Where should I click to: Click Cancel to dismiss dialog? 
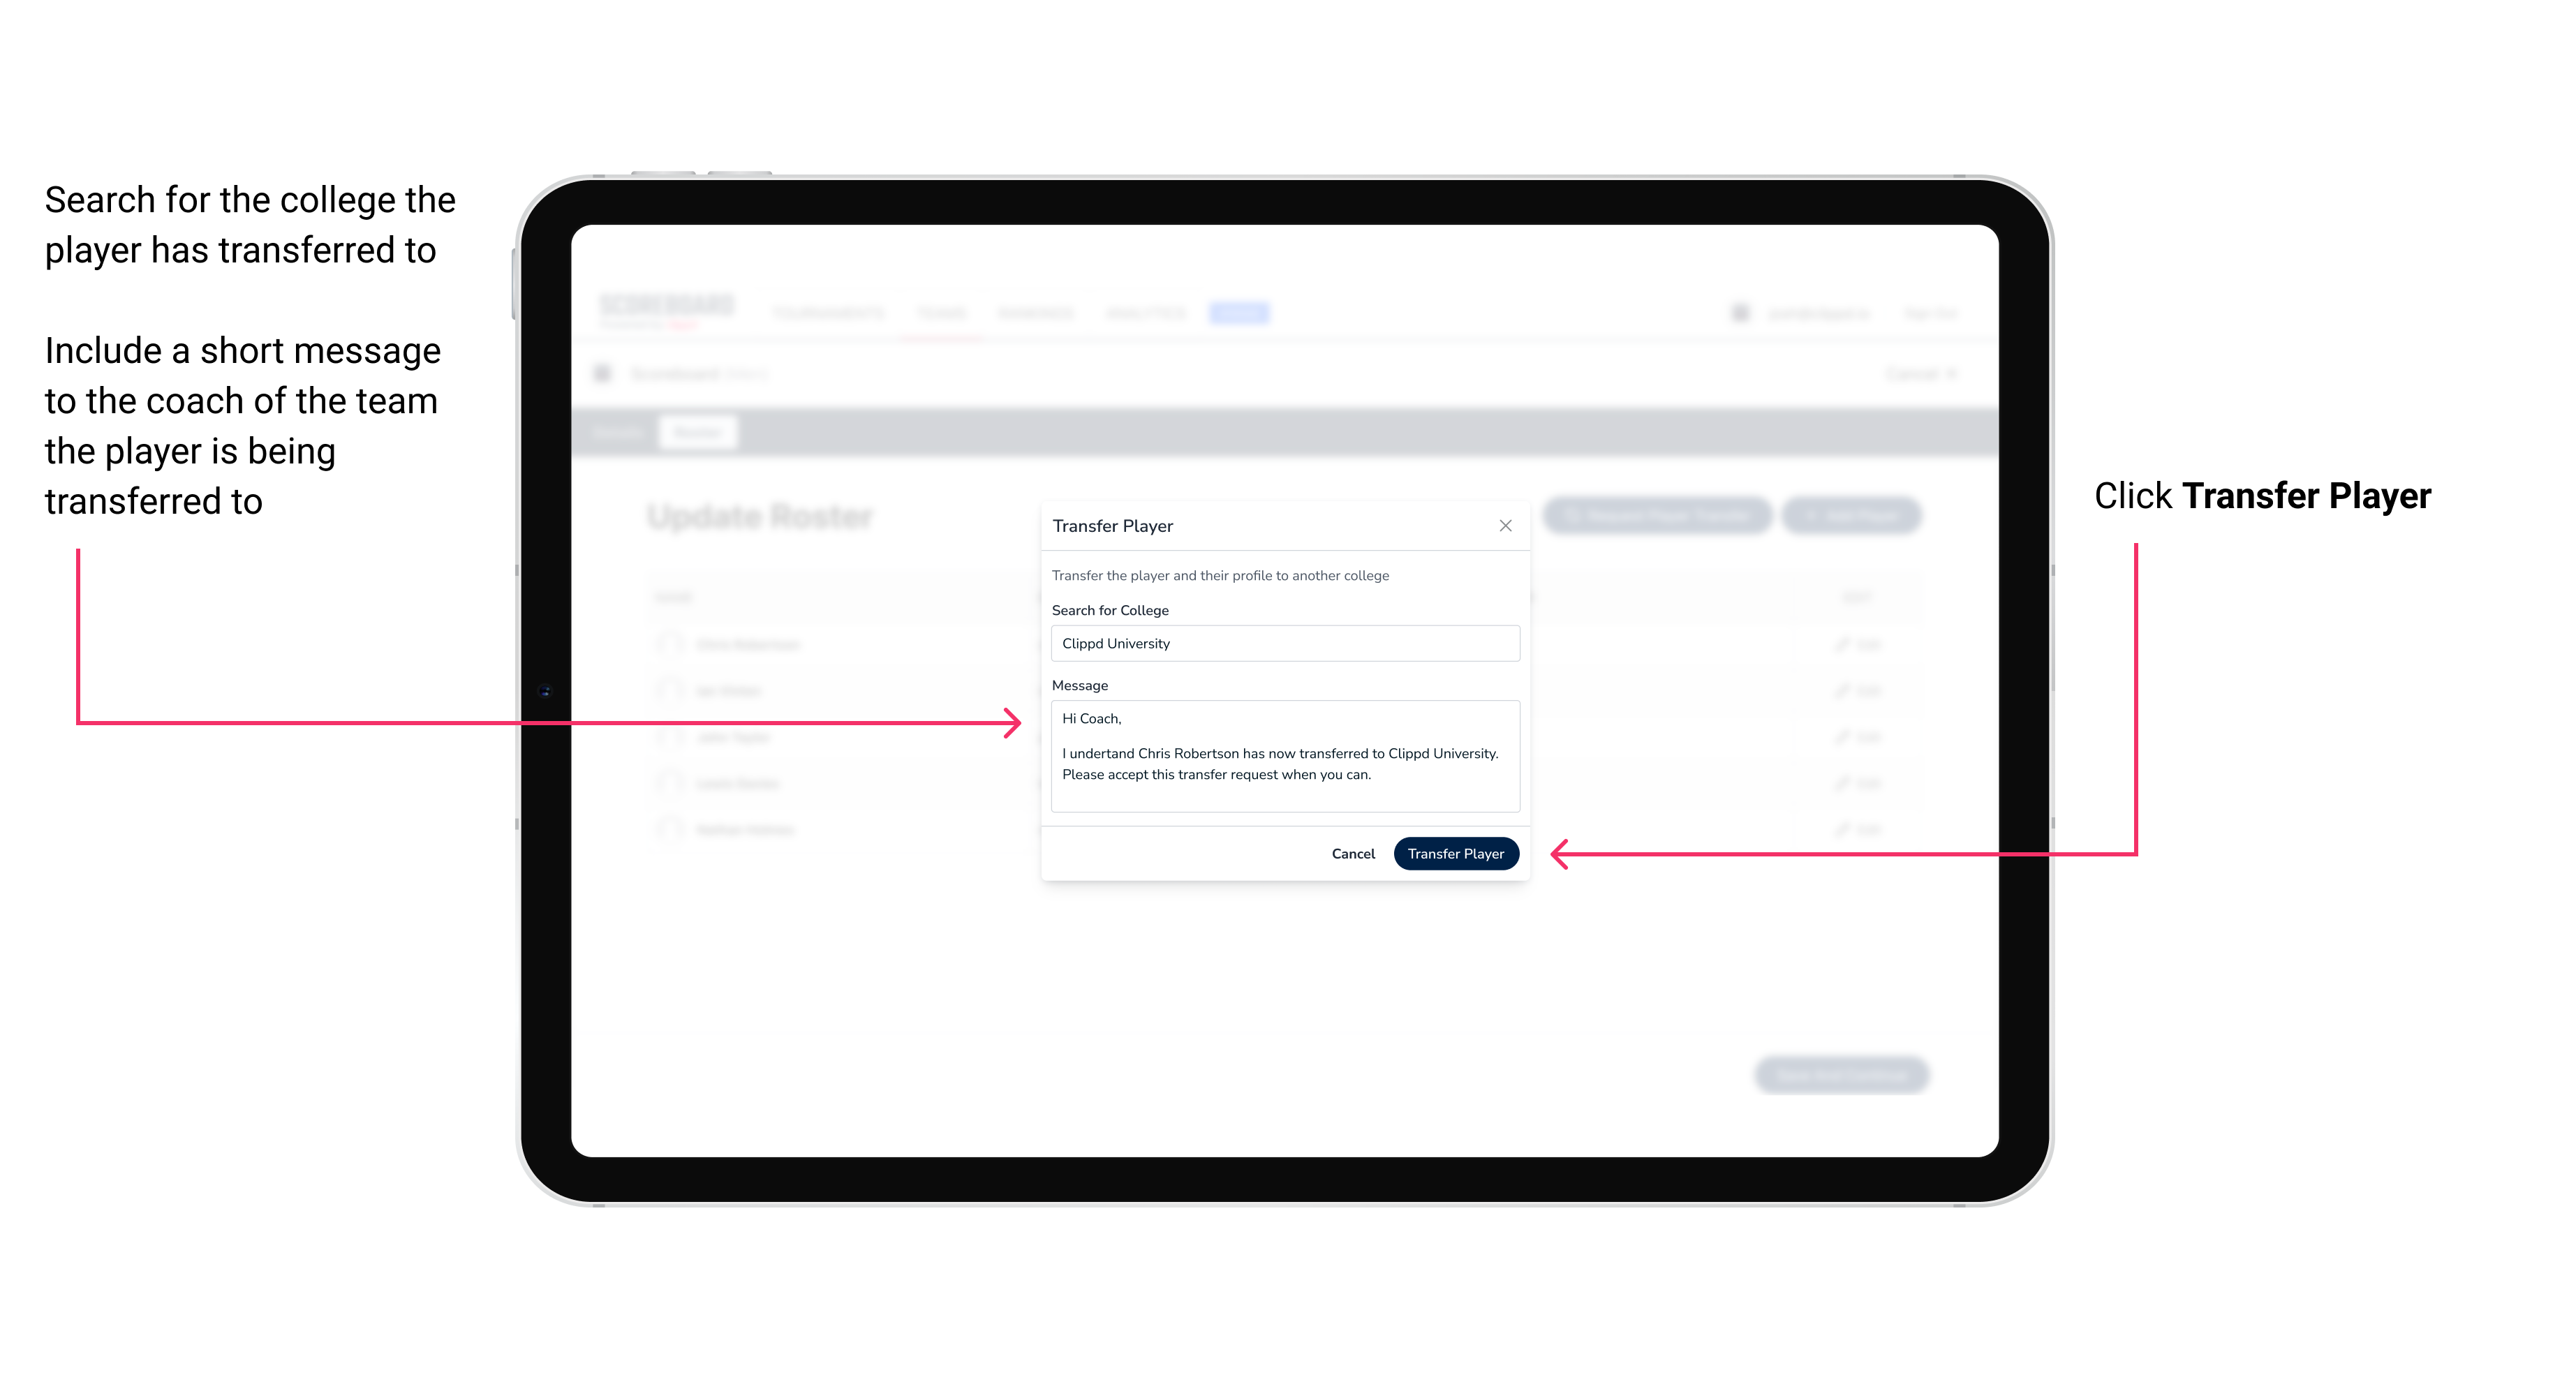coord(1354,853)
